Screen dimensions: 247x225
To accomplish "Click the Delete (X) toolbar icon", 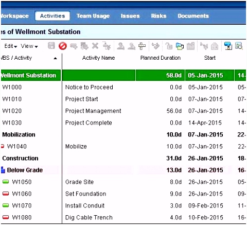I will [95, 46].
